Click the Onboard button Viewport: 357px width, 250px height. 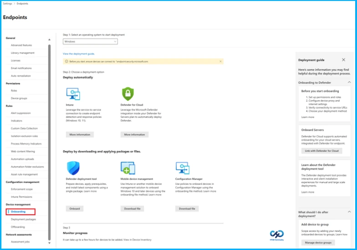pyautogui.click(x=75, y=209)
